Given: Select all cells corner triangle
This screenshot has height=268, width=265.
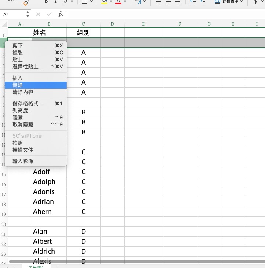Looking at the screenshot, I should tap(4, 24).
